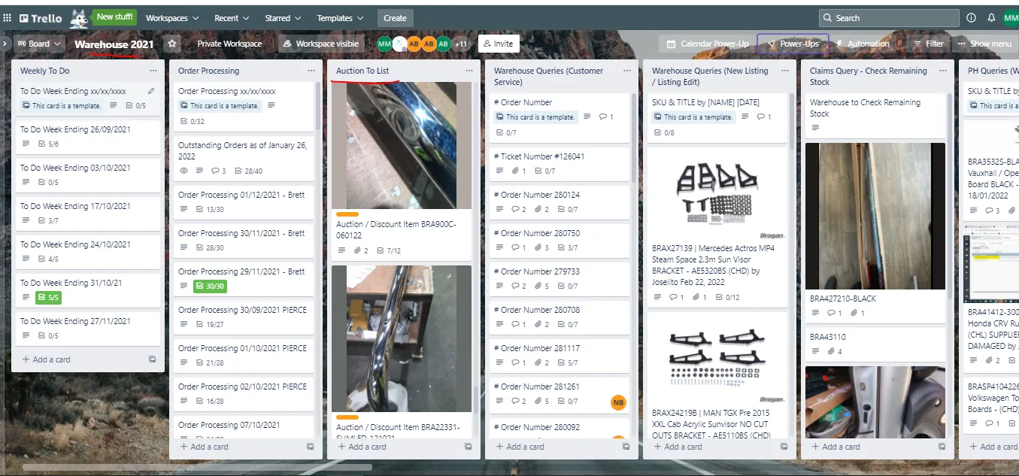Go to Trello home logo
1019x476 pixels.
tap(41, 18)
